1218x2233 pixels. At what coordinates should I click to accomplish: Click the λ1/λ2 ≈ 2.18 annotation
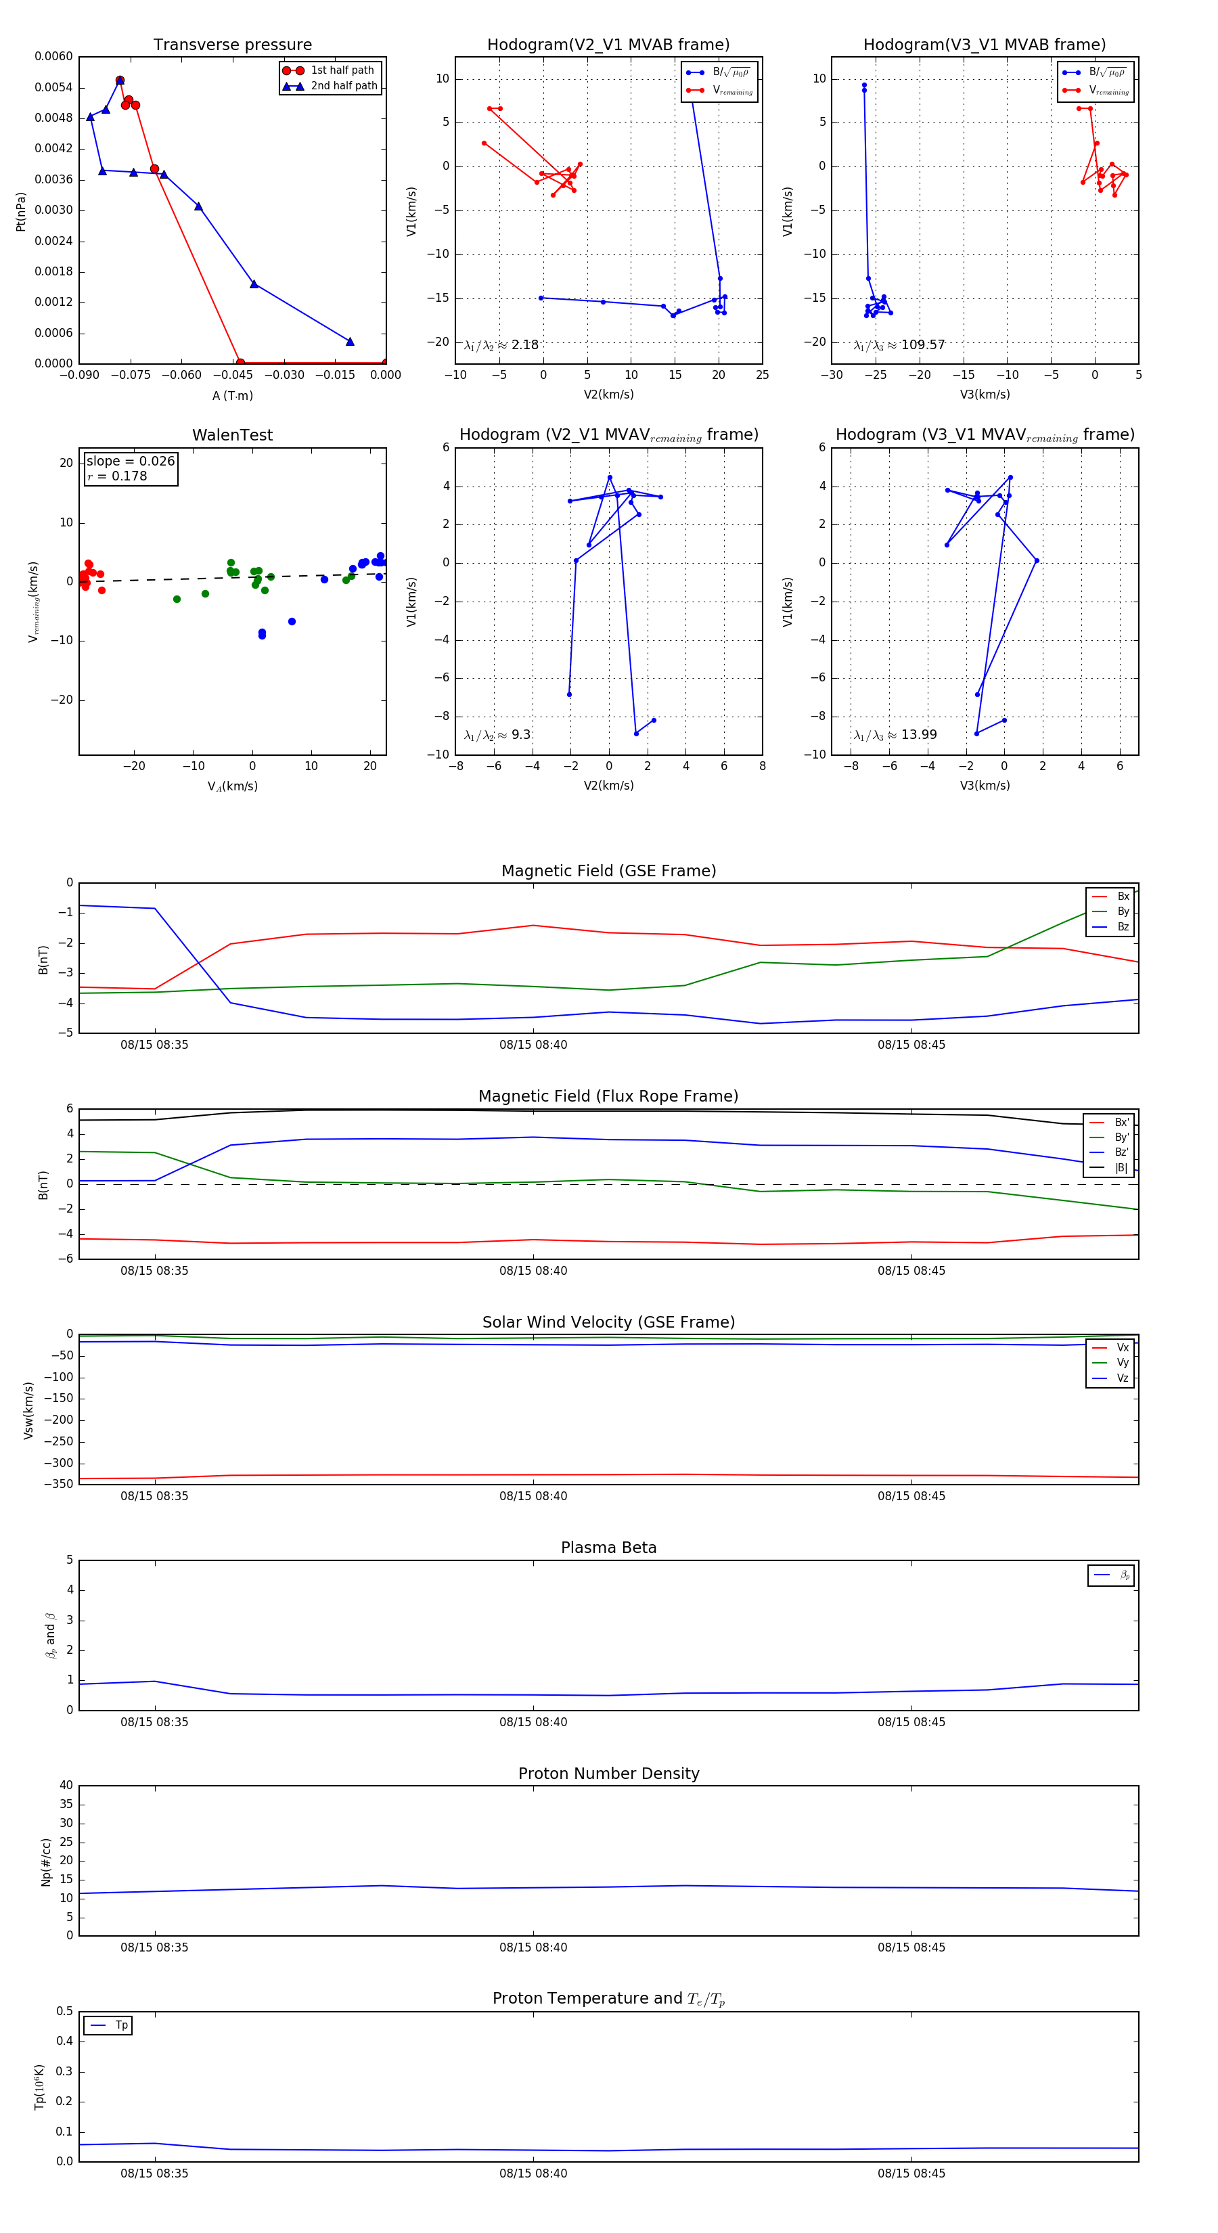[x=501, y=345]
